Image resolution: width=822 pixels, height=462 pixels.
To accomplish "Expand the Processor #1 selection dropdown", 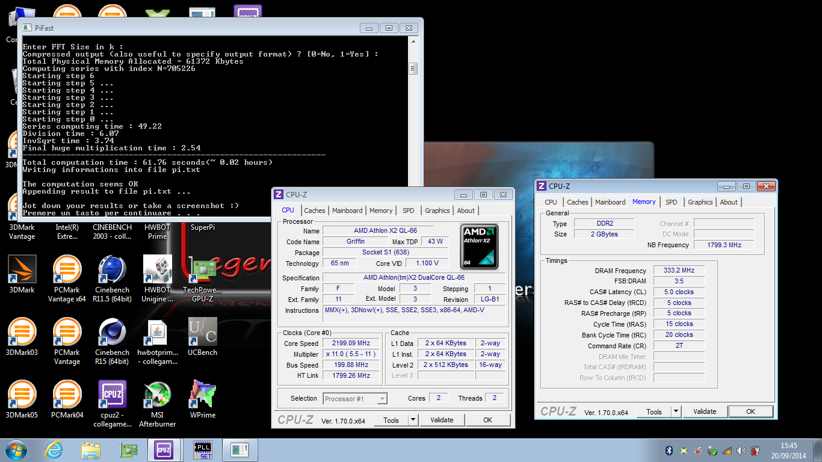I will point(382,398).
